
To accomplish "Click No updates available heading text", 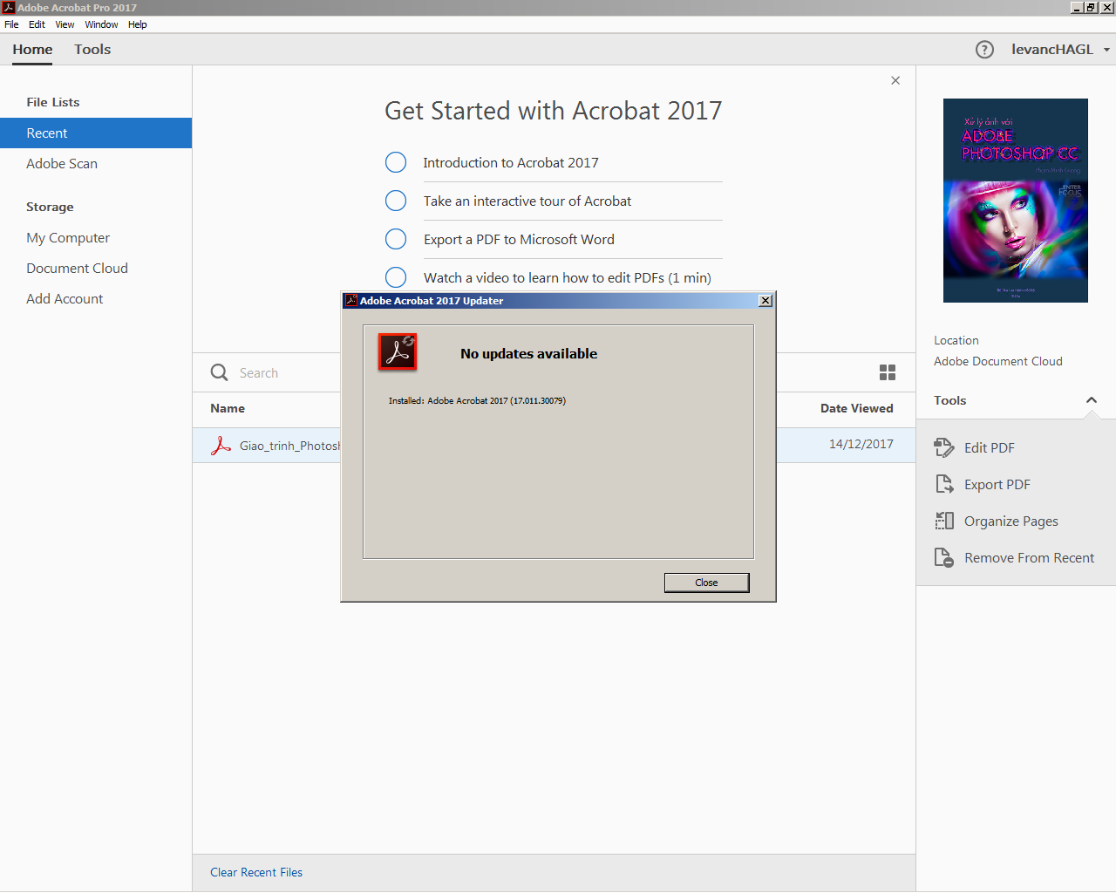I will click(529, 353).
